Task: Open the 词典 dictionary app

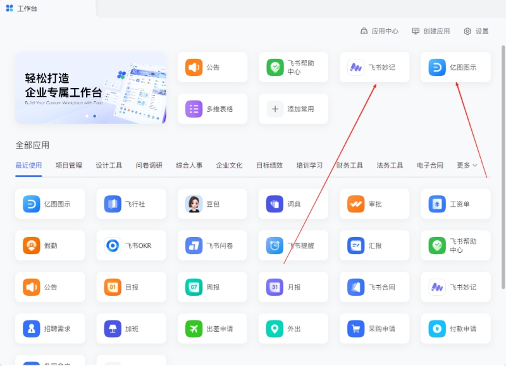Action: click(293, 204)
